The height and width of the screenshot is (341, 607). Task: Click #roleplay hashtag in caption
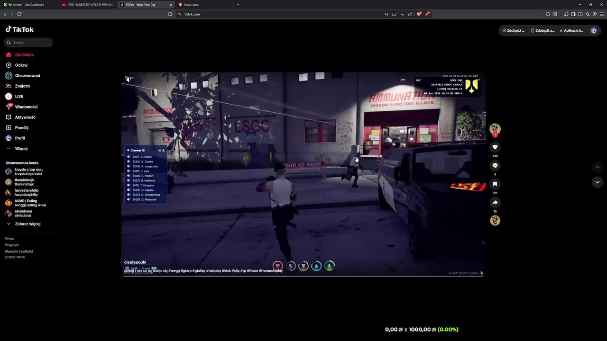(x=213, y=271)
